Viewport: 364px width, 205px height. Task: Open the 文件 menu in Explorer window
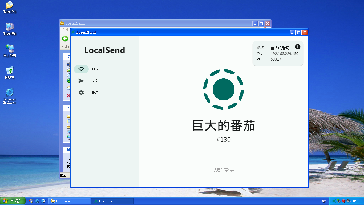coord(65,30)
